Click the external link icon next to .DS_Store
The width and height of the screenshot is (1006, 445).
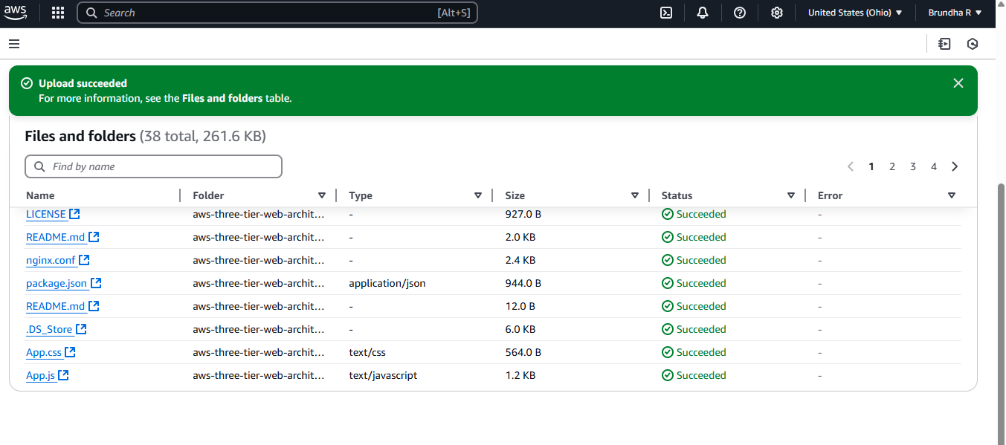coord(81,329)
